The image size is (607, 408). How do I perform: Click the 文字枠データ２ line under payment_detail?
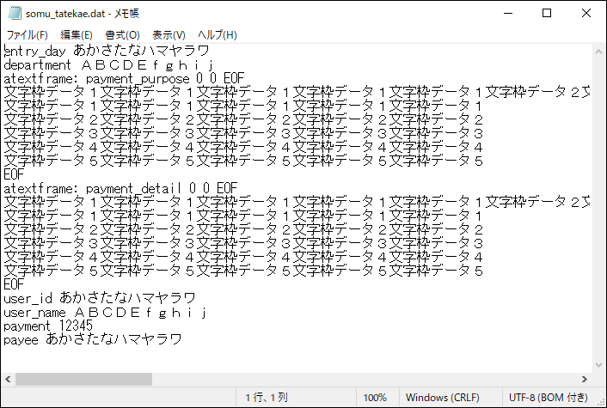pyautogui.click(x=243, y=229)
